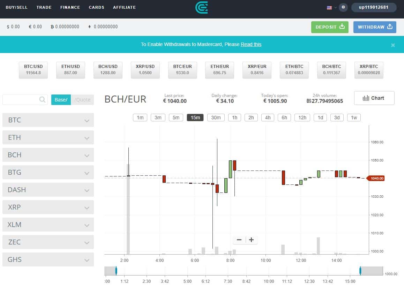Click left handle of chart range slider

click(116, 271)
